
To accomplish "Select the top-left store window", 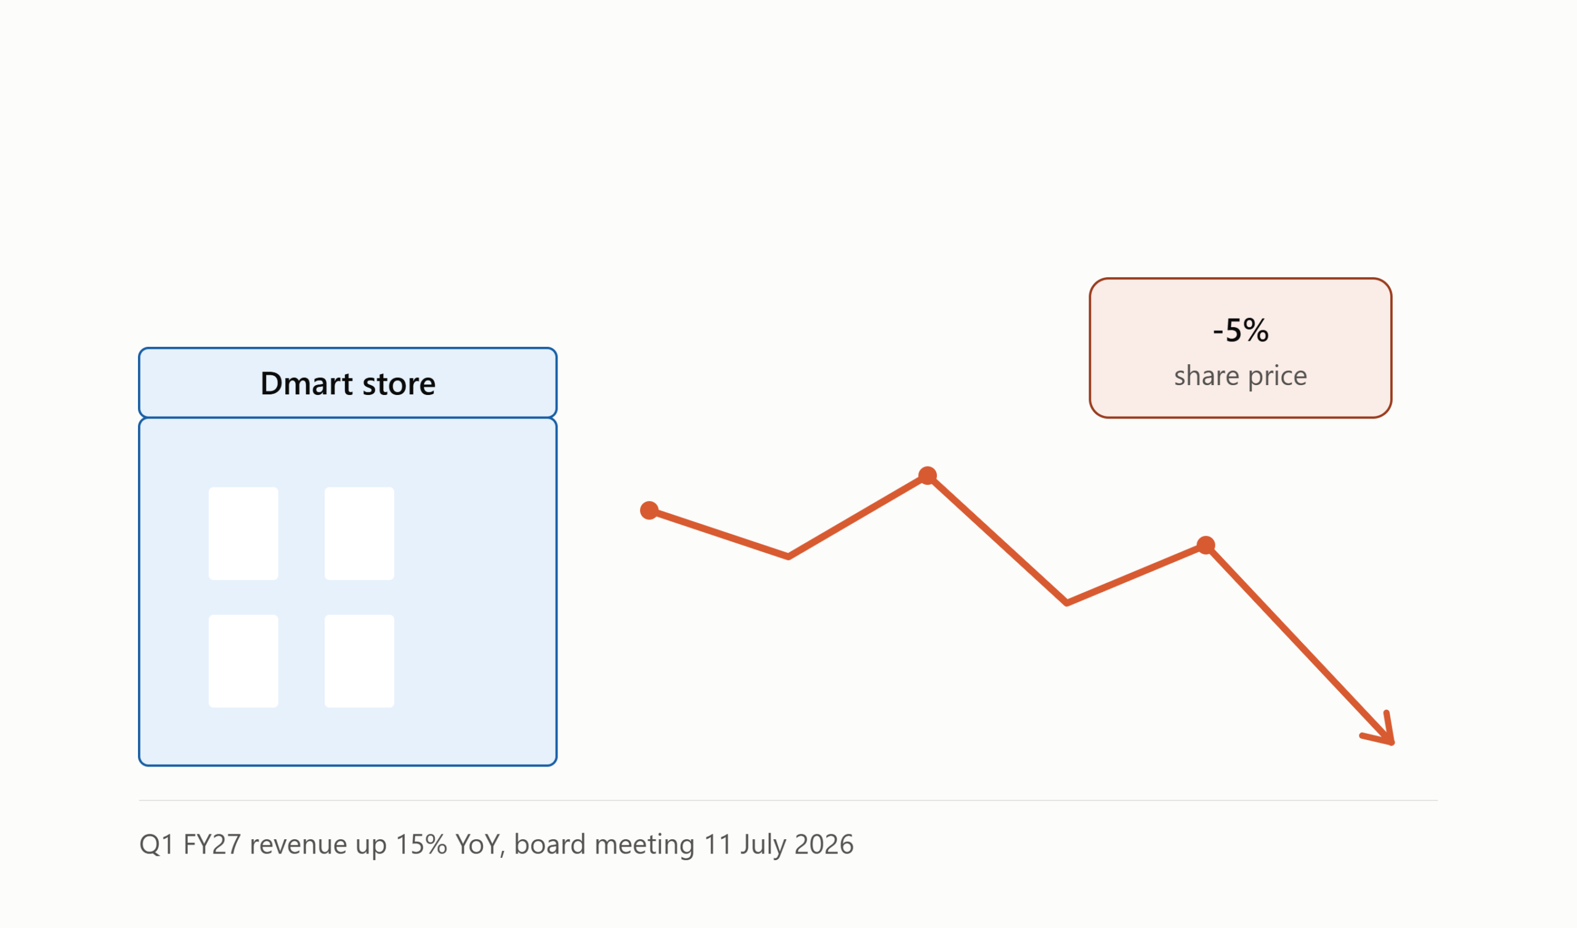I will [243, 534].
